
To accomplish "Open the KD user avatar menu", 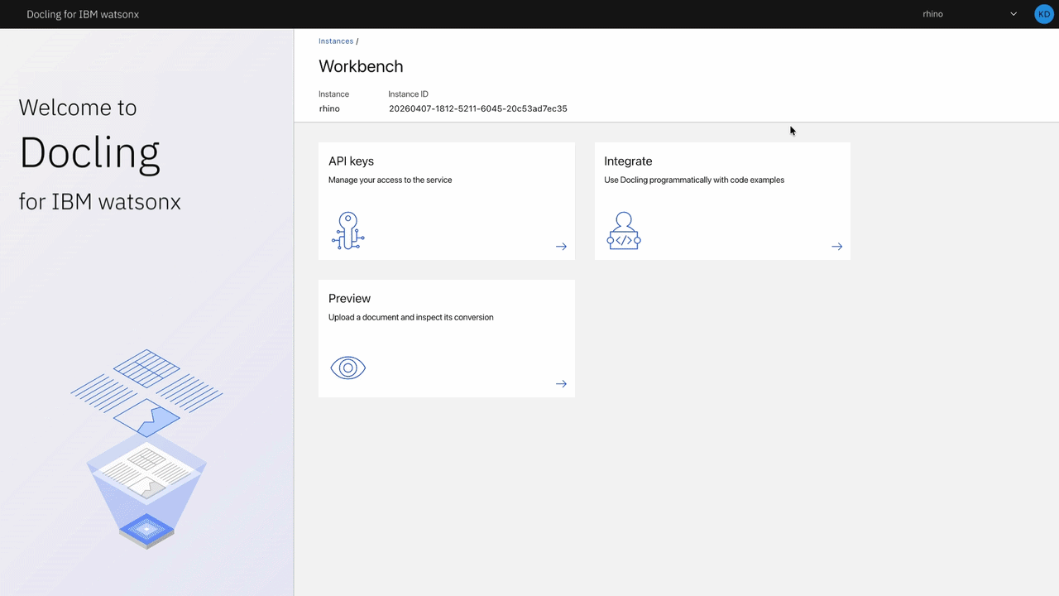I will 1043,14.
